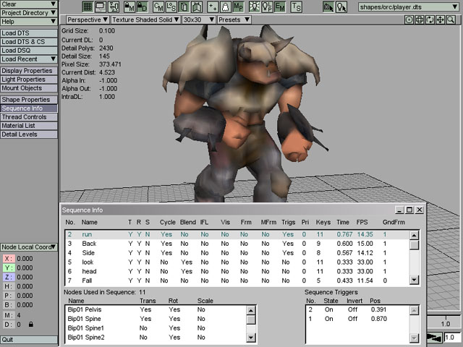Click the Load DTS button

click(x=28, y=33)
